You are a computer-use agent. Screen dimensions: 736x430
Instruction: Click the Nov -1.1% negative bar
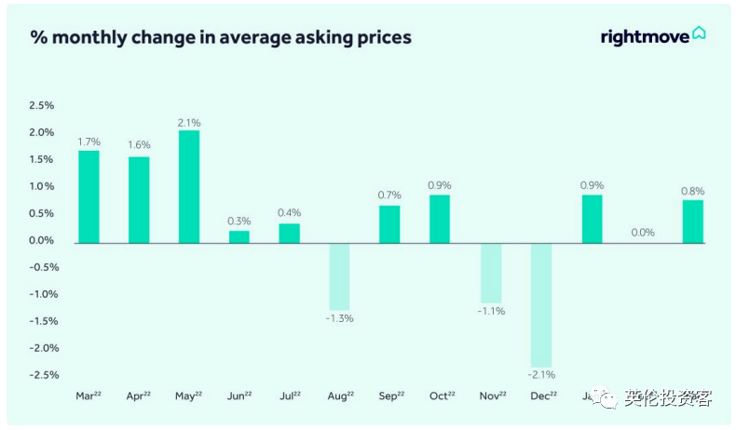click(x=491, y=272)
